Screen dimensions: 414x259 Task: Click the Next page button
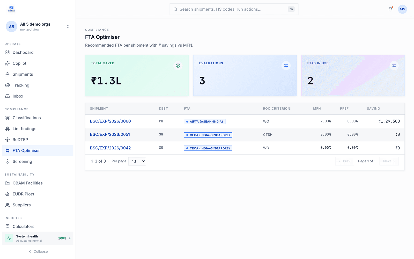coord(389,161)
